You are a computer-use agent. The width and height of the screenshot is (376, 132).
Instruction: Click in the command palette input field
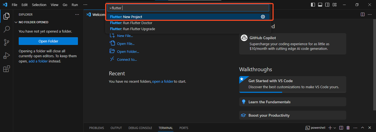pyautogui.click(x=188, y=8)
